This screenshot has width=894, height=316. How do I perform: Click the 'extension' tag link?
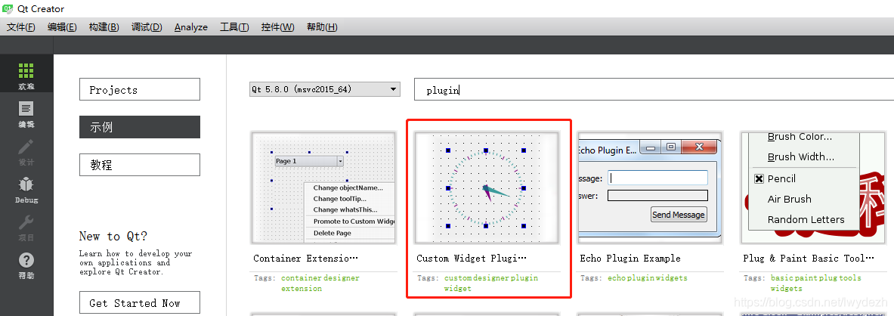[302, 289]
